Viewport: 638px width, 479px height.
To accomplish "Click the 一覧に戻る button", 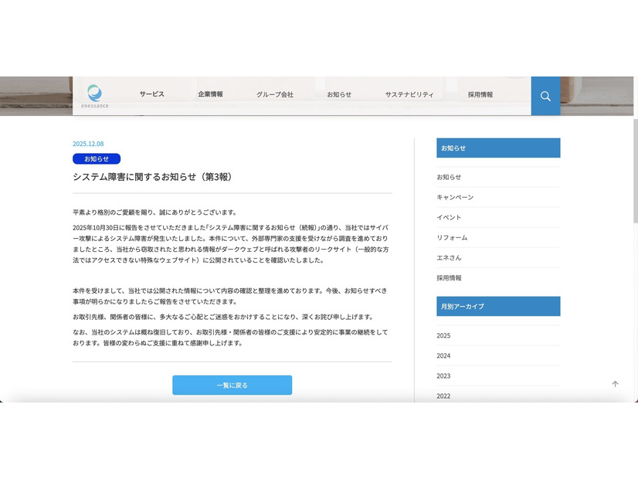I will click(232, 385).
